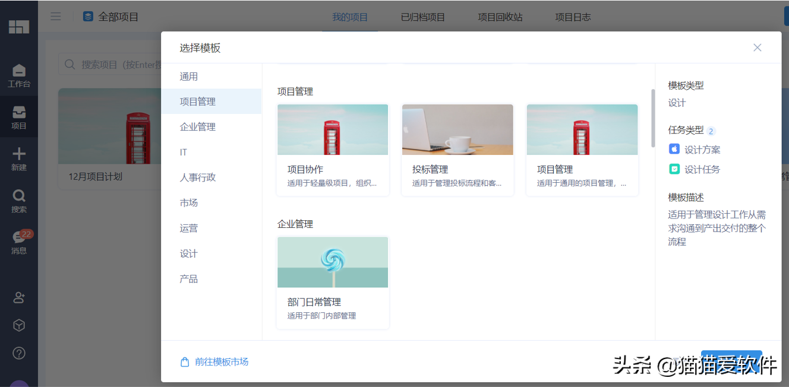Image resolution: width=789 pixels, height=387 pixels.
Task: Open 消息 messages with 22 badge
Action: [19, 242]
